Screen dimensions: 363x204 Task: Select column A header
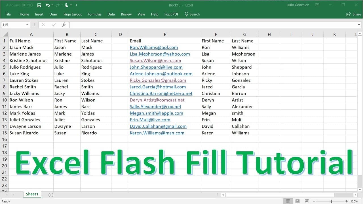click(31, 35)
